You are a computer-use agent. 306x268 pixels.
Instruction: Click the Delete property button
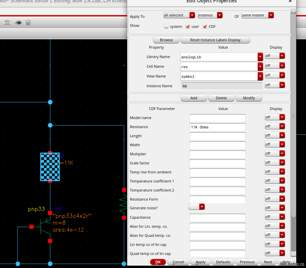coord(221,98)
